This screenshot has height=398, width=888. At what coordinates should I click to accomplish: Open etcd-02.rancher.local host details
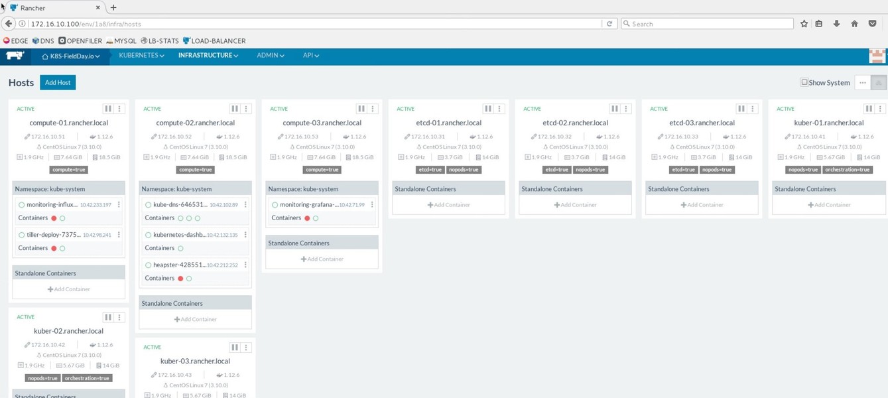coord(576,123)
